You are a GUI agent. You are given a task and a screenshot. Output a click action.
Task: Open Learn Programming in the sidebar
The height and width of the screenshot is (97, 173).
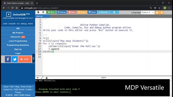pos(18,41)
